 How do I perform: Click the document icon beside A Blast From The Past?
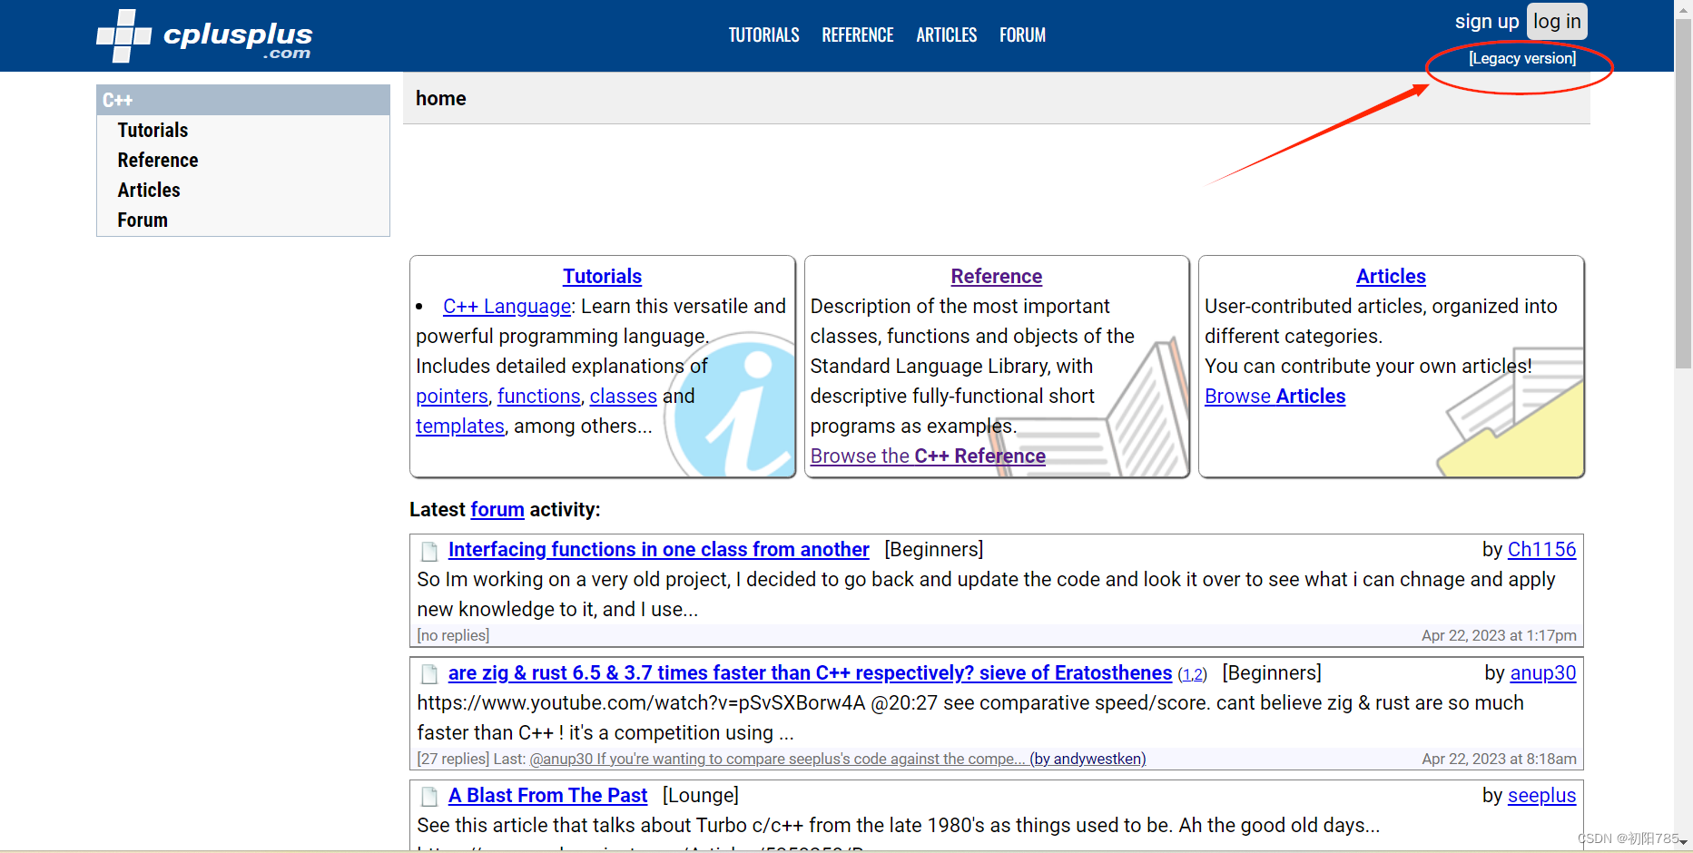click(429, 797)
